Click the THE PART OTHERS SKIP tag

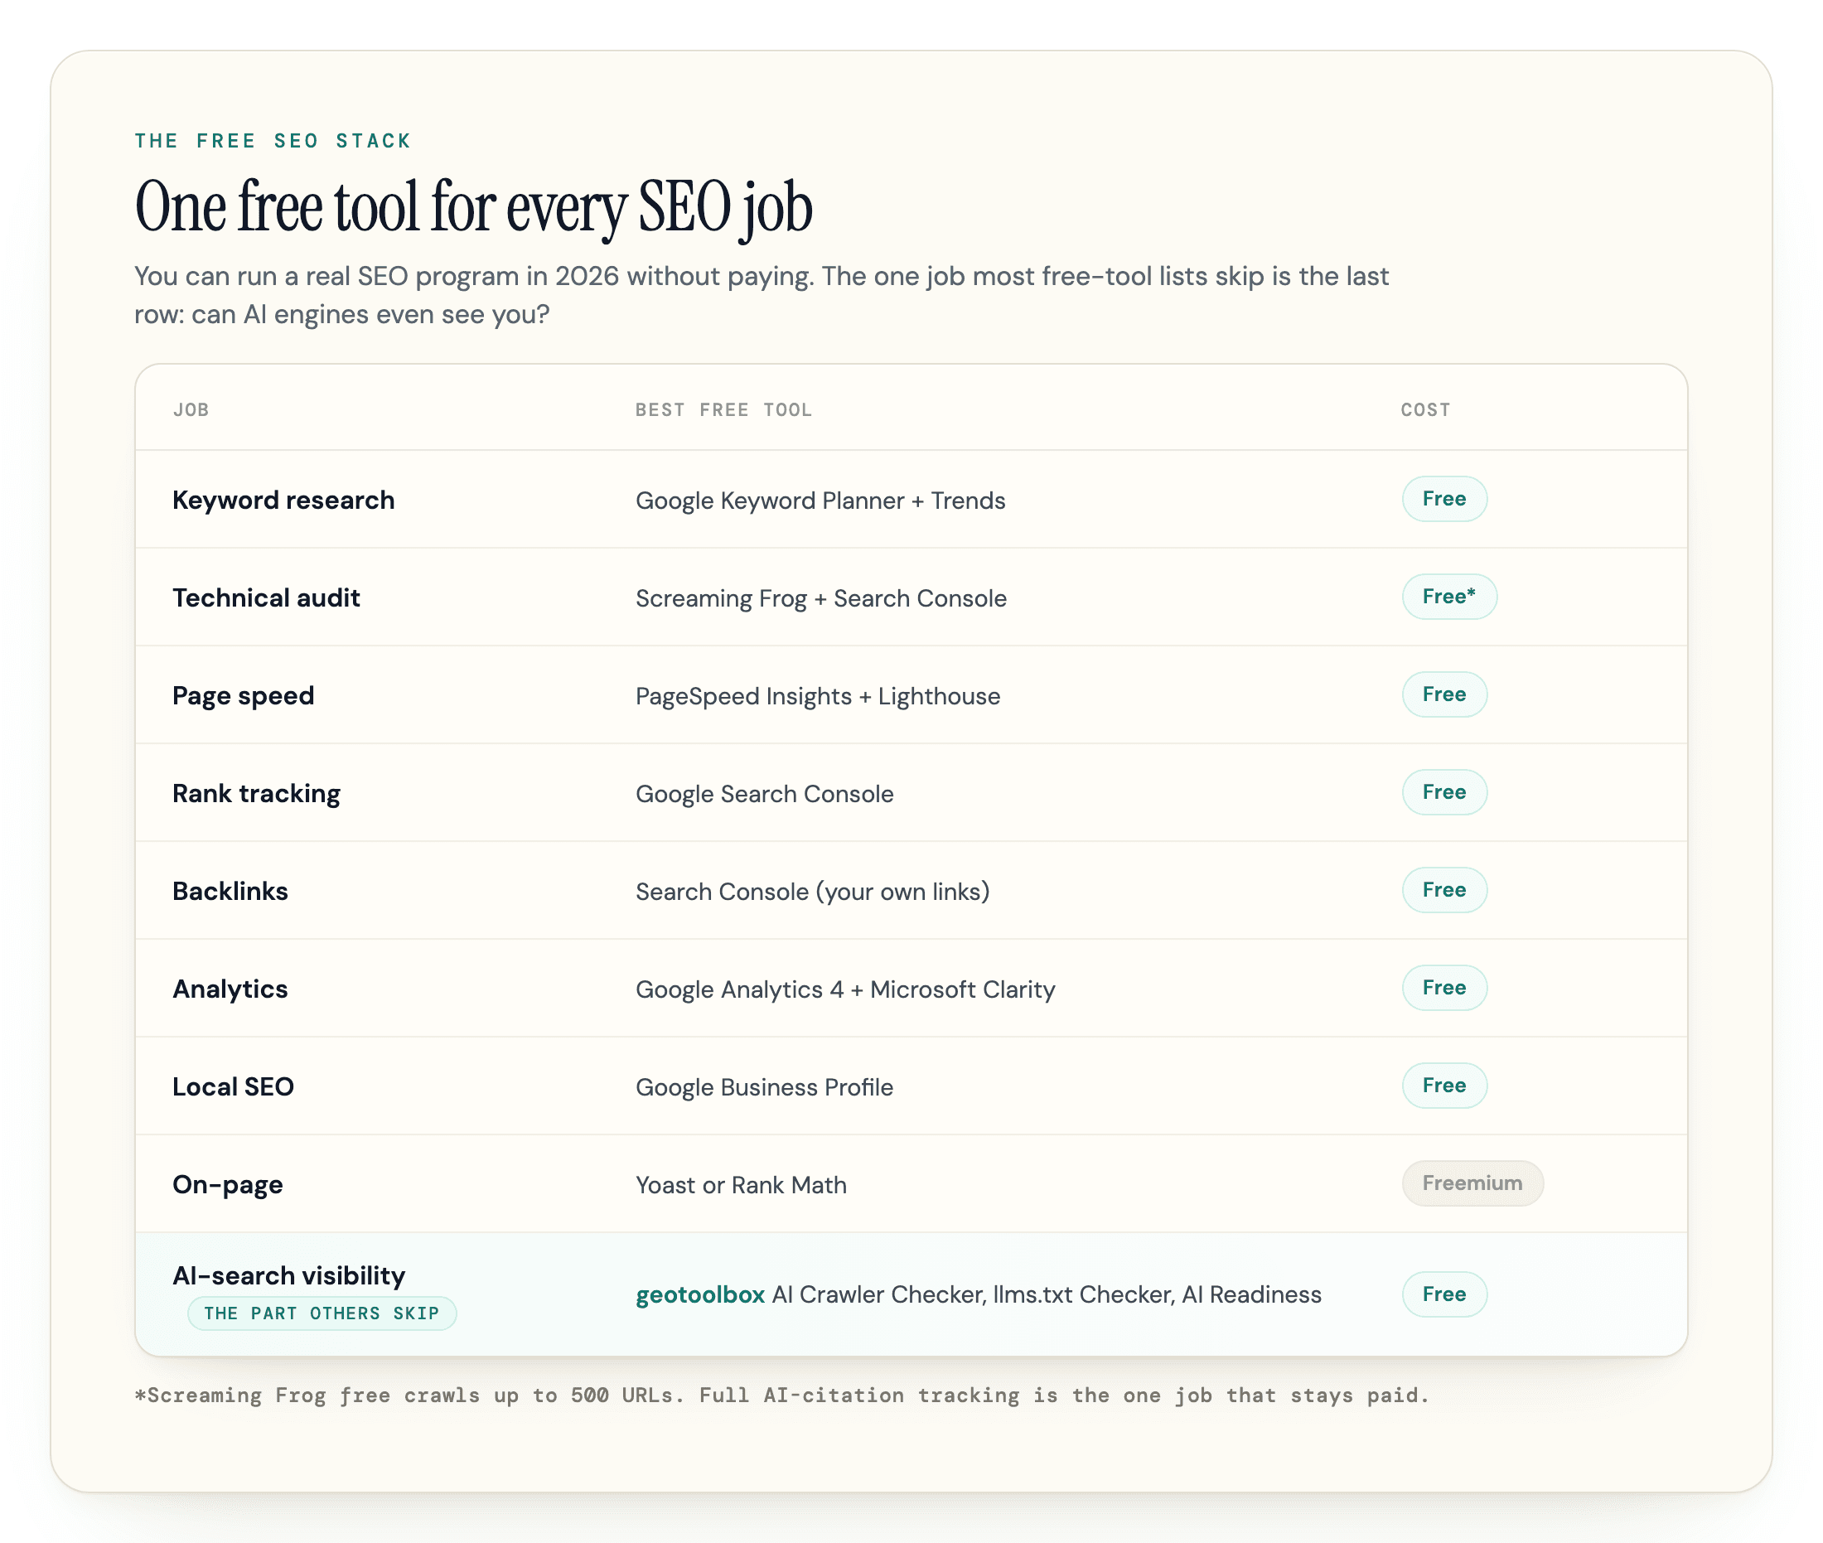tap(322, 1313)
